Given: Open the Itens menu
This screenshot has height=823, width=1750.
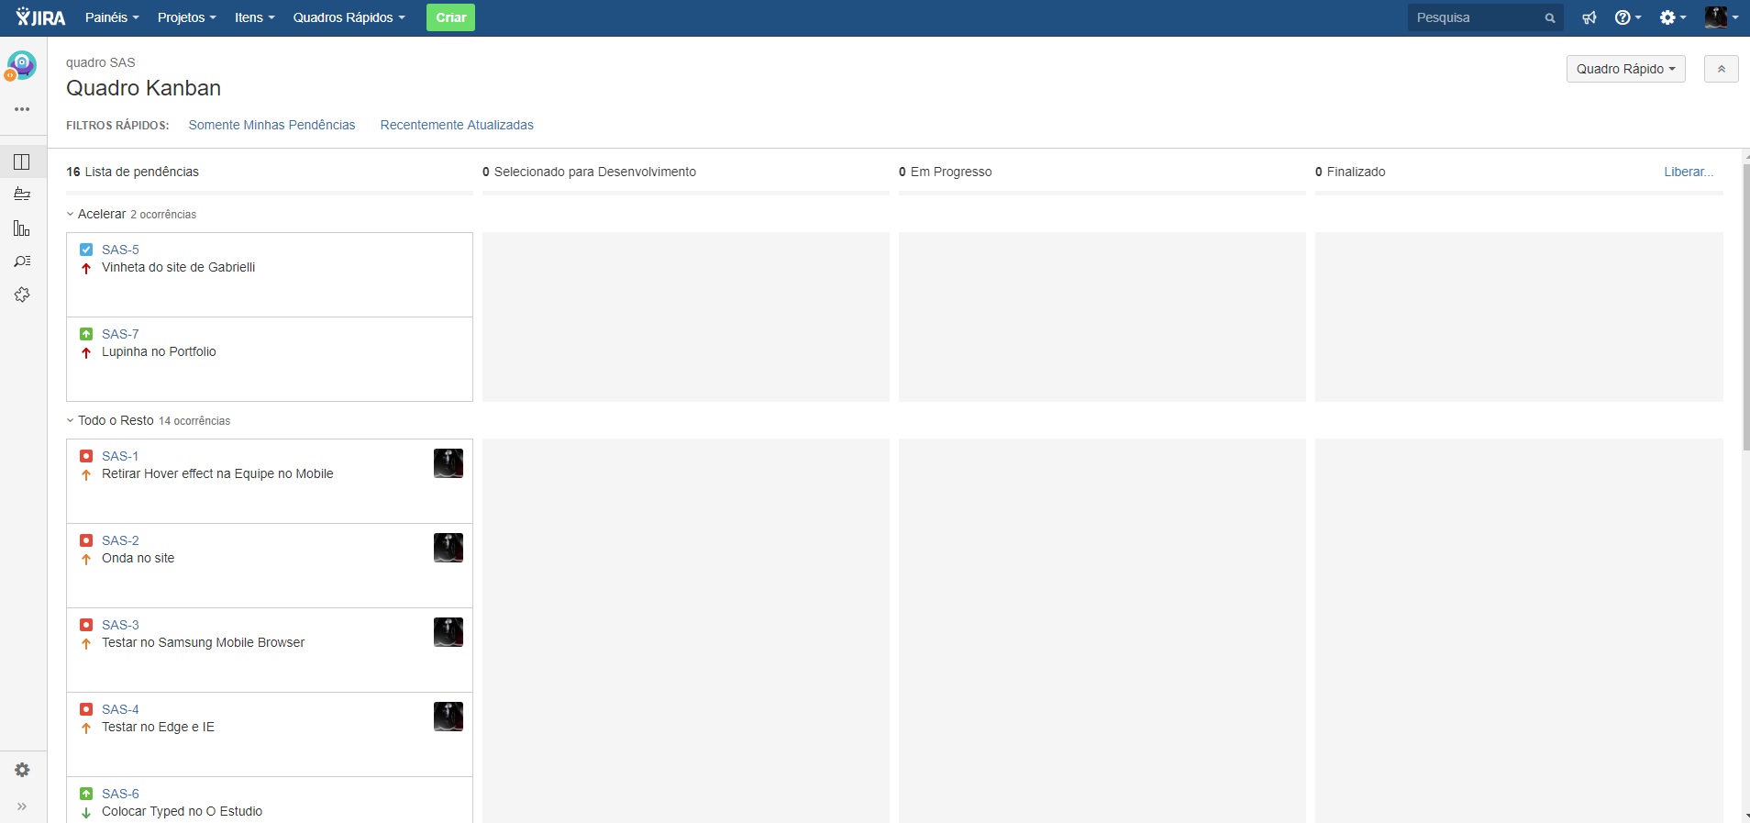Looking at the screenshot, I should (x=255, y=17).
